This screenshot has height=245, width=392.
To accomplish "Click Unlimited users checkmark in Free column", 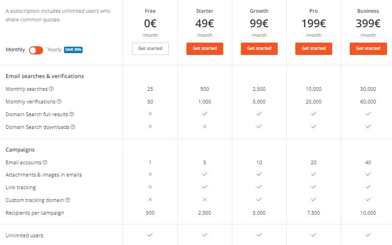I will pyautogui.click(x=150, y=235).
